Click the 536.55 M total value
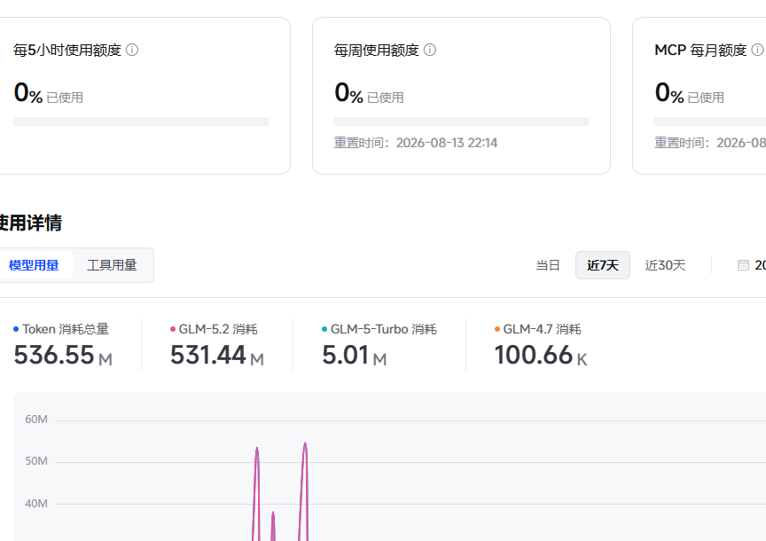Viewport: 766px width, 541px height. tap(63, 356)
